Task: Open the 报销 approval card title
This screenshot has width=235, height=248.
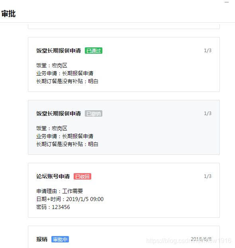Action: 42,239
